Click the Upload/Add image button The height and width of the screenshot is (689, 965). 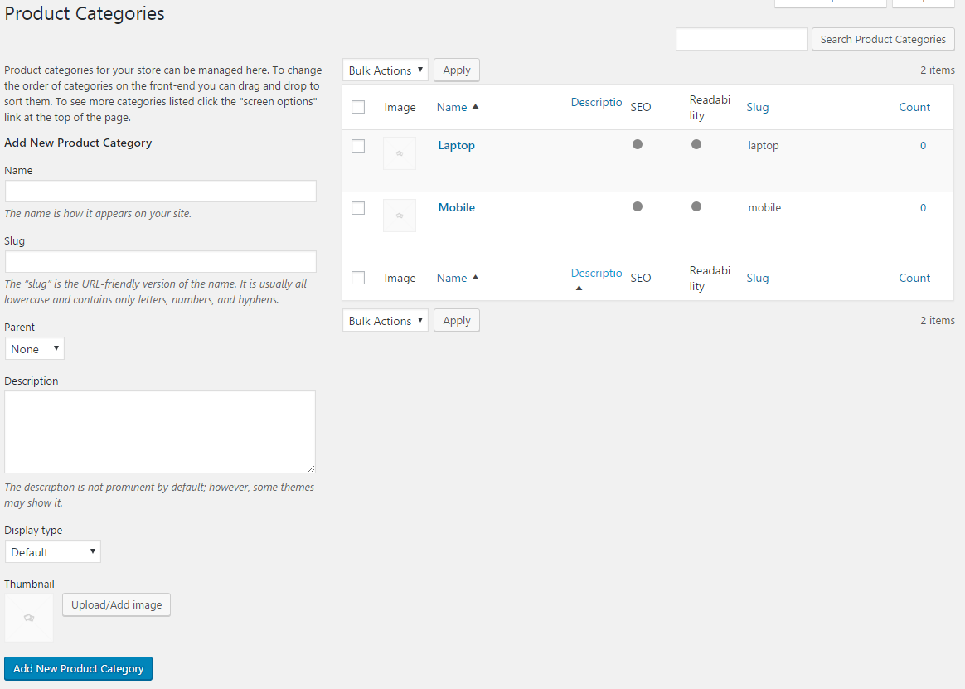[x=116, y=604]
